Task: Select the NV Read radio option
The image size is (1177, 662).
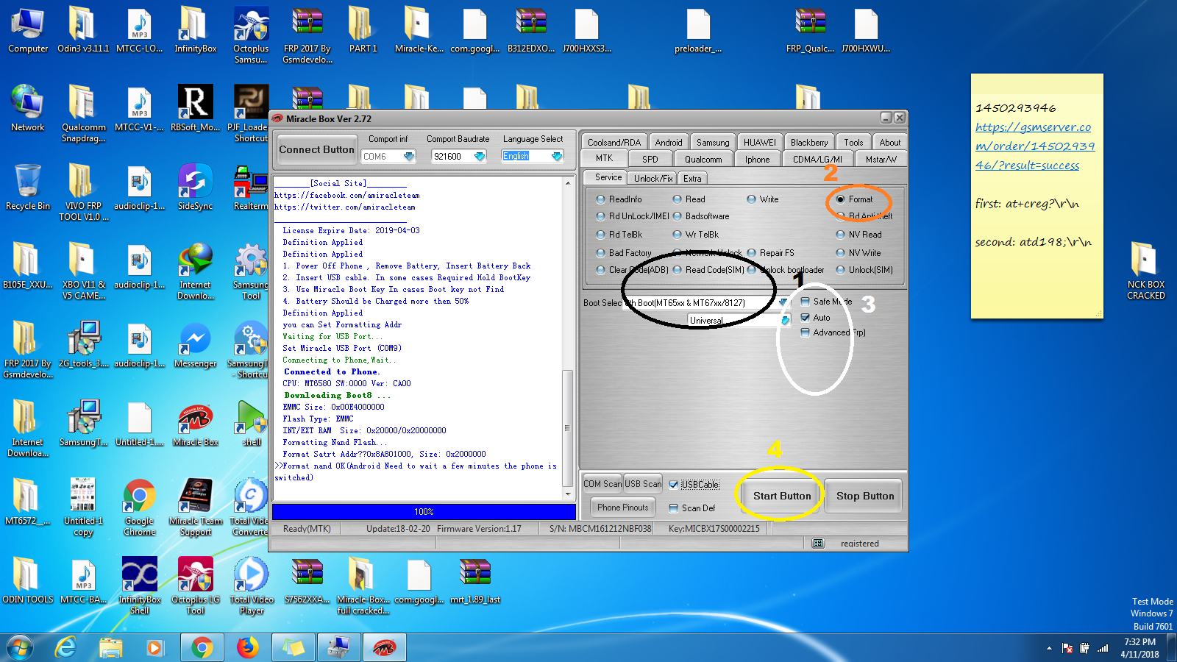Action: (859, 235)
